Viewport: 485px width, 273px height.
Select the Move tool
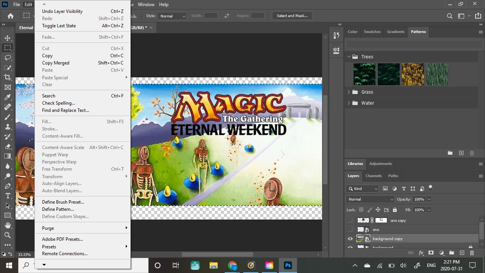8,38
